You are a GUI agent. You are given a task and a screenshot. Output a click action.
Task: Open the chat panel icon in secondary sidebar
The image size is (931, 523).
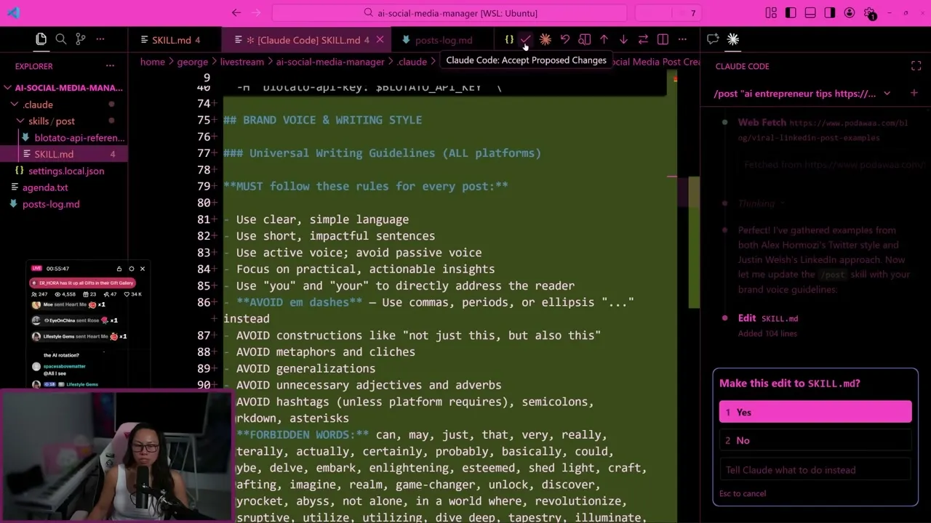pyautogui.click(x=713, y=39)
